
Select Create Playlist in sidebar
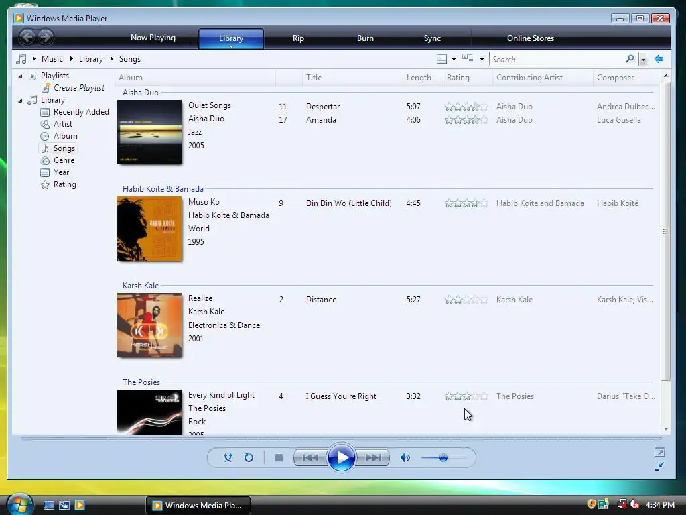coord(79,88)
